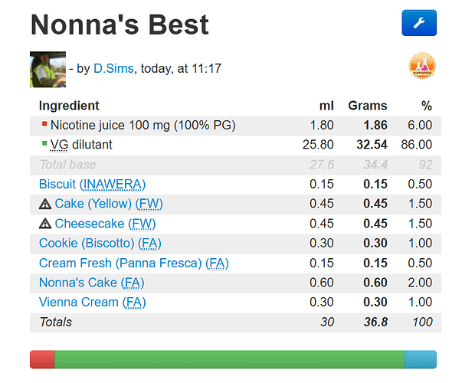Click the green VG segment of bar
This screenshot has width=462, height=383.
(230, 359)
